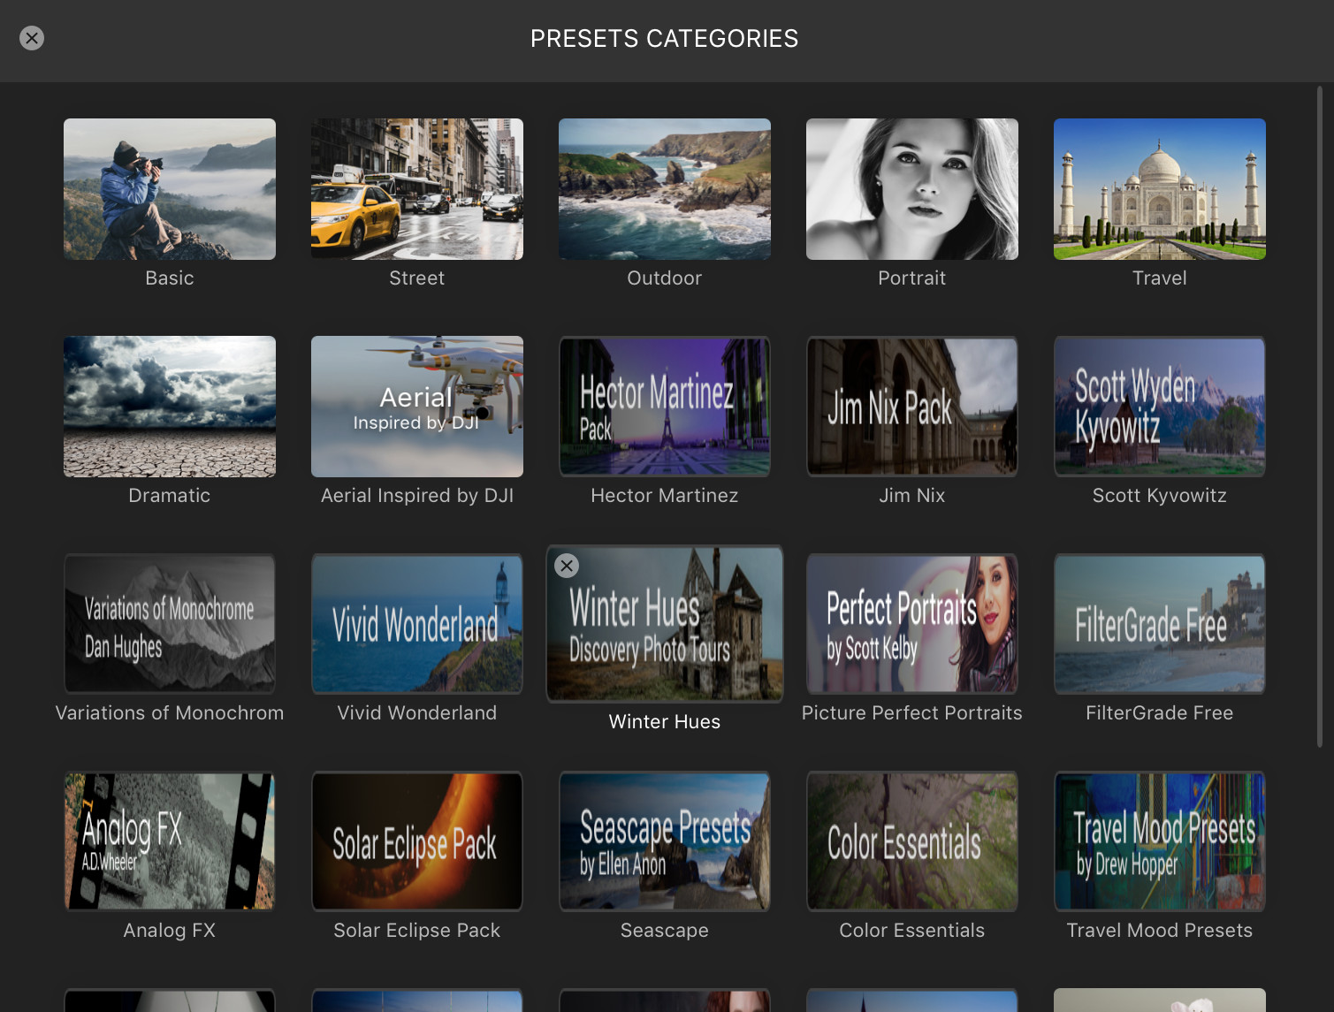Image resolution: width=1334 pixels, height=1012 pixels.
Task: Close the Presets Categories panel
Action: pos(32,38)
